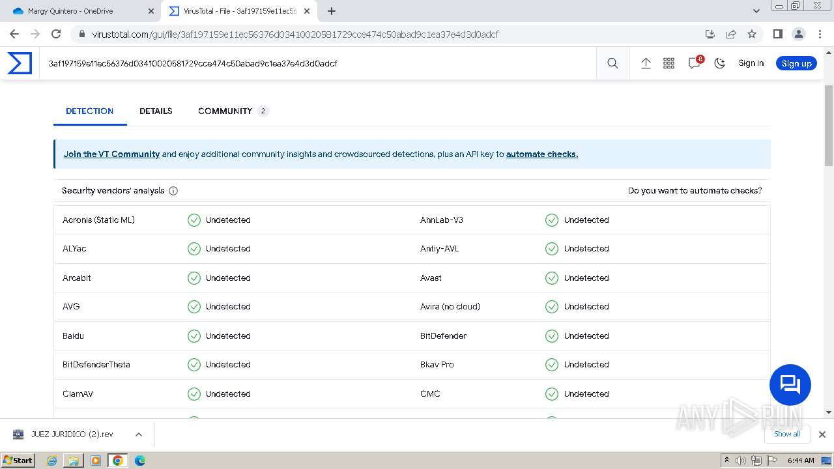Reload the page
Image resolution: width=834 pixels, height=469 pixels.
coord(56,34)
